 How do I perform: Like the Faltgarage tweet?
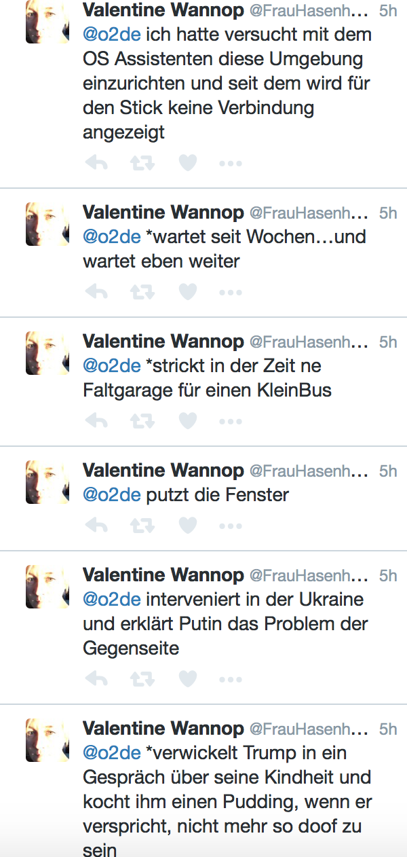coord(187,421)
